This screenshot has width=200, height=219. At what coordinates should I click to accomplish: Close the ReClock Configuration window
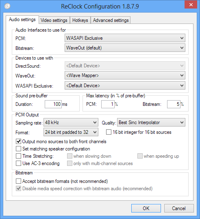[191, 4]
